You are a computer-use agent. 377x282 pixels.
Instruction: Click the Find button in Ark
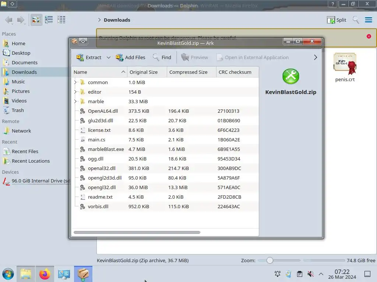162,58
